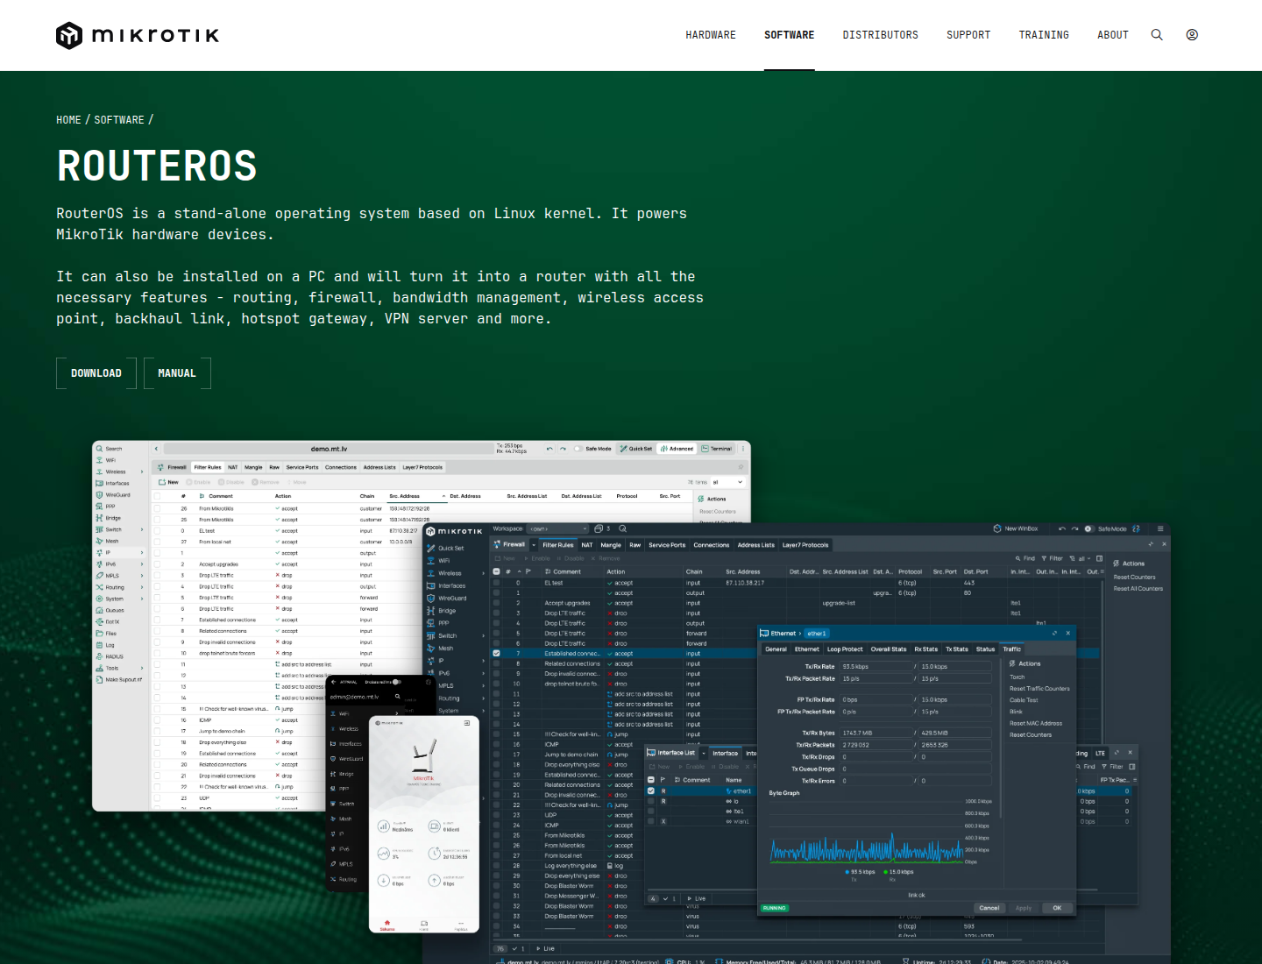Click Cancel in the Ethernet dialog
1262x964 pixels.
tap(989, 908)
